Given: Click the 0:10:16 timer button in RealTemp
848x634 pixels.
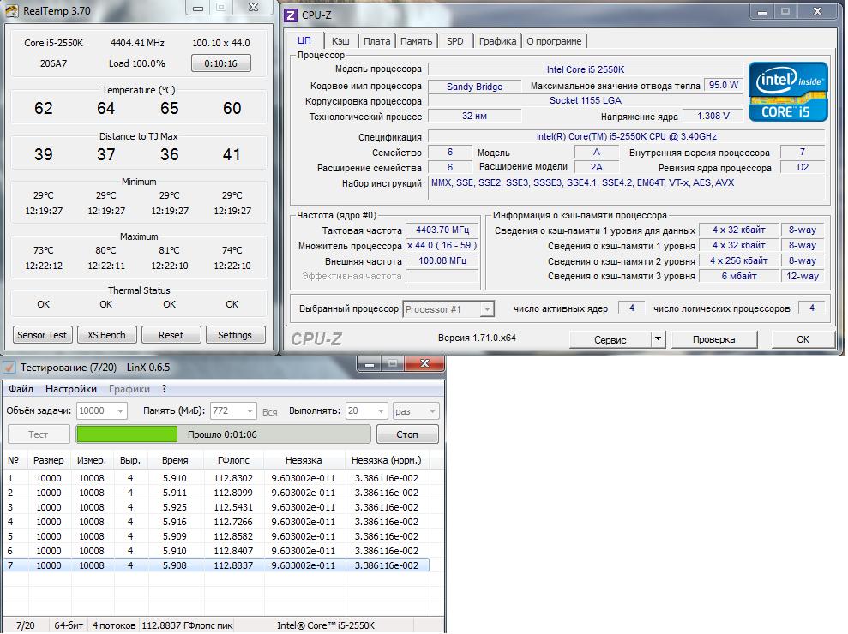Looking at the screenshot, I should (x=220, y=63).
